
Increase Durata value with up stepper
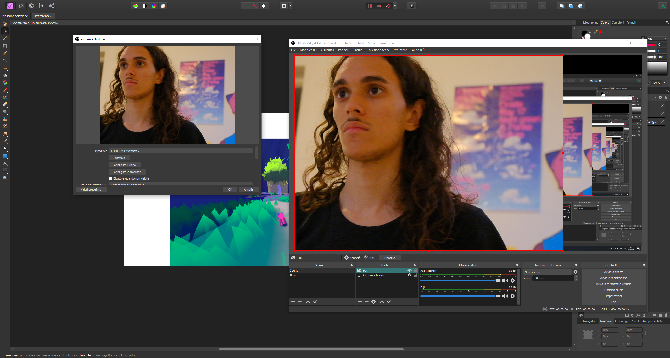(576, 277)
